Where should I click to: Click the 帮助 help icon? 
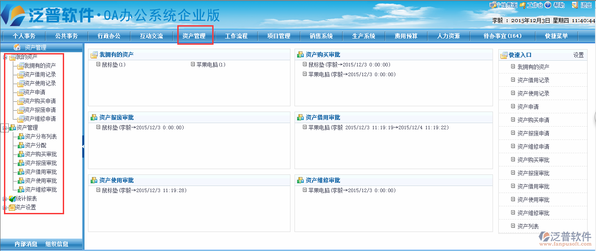tap(548, 5)
